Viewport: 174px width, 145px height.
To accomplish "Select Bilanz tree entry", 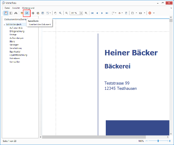I will click(12, 41).
